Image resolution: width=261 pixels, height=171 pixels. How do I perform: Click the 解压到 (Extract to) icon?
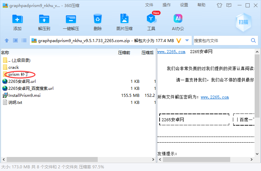point(44,19)
